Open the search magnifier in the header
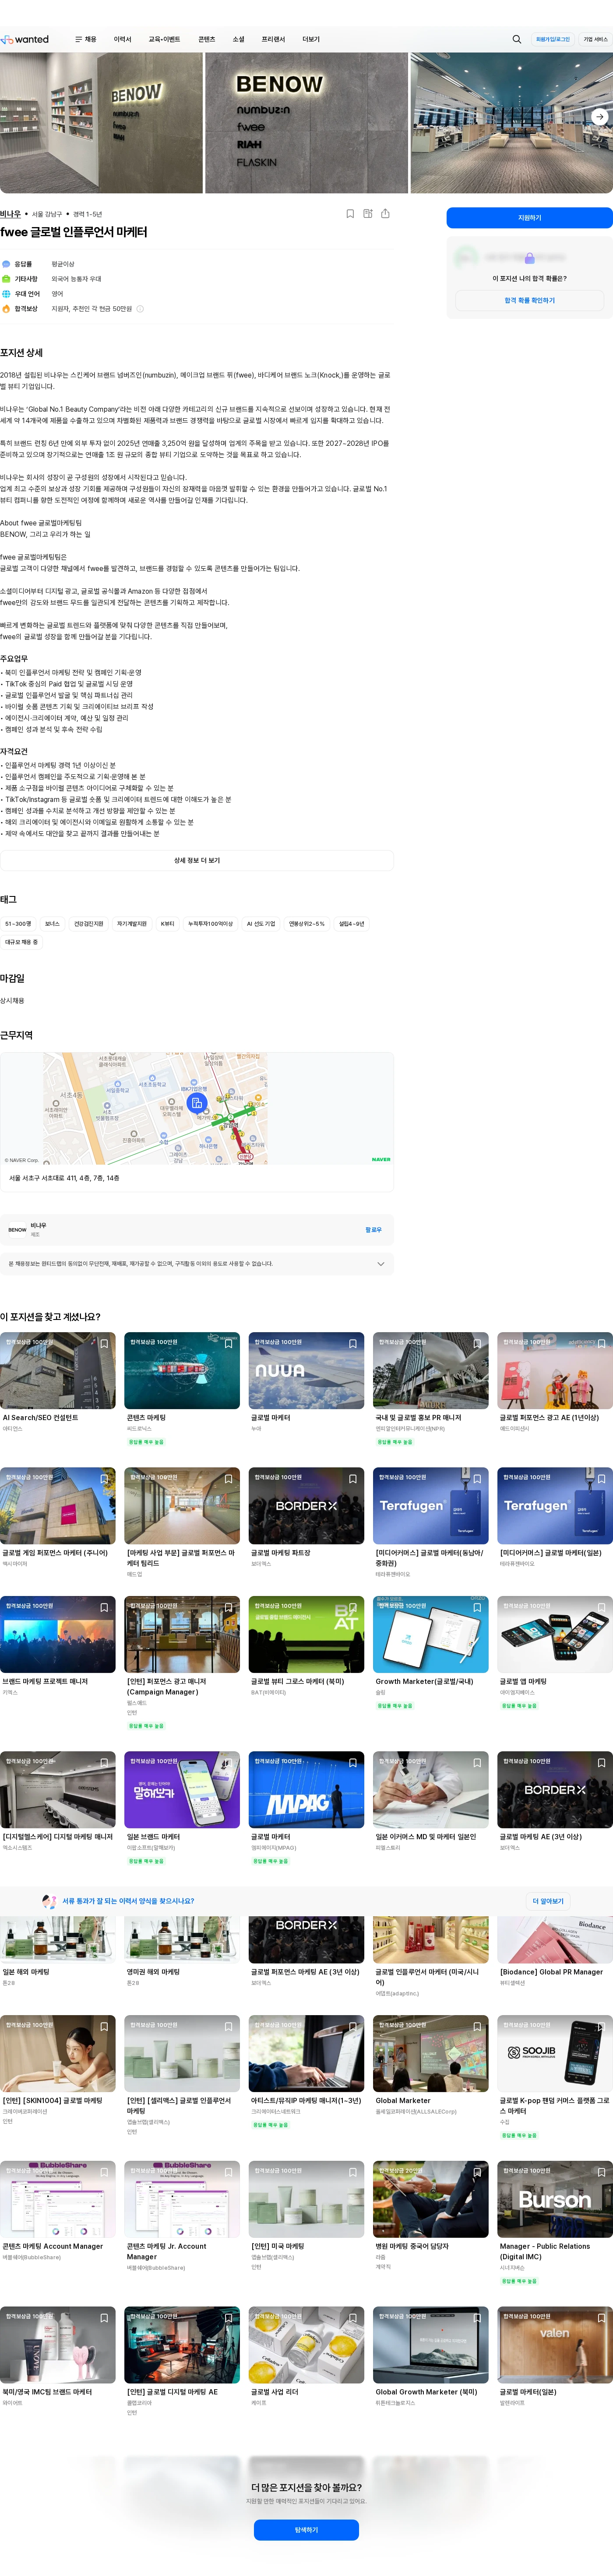The height and width of the screenshot is (2576, 613). (517, 39)
